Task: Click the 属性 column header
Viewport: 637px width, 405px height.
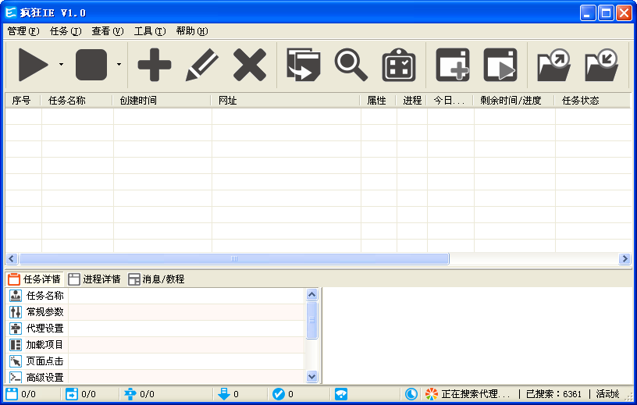Action: tap(378, 101)
